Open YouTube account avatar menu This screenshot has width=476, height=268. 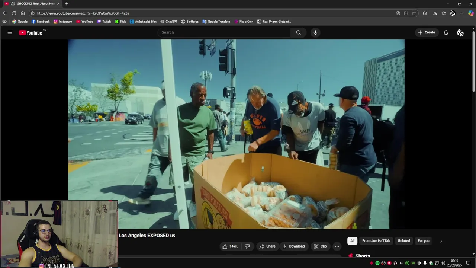point(460,32)
